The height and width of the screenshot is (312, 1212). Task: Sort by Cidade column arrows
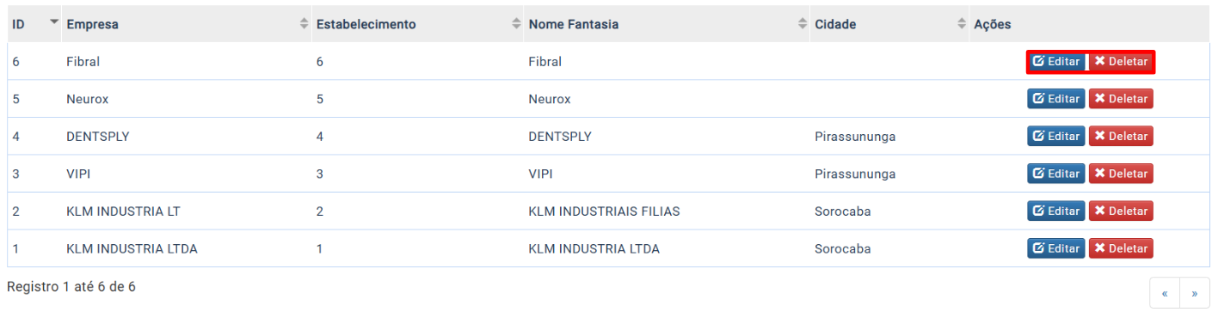click(962, 24)
